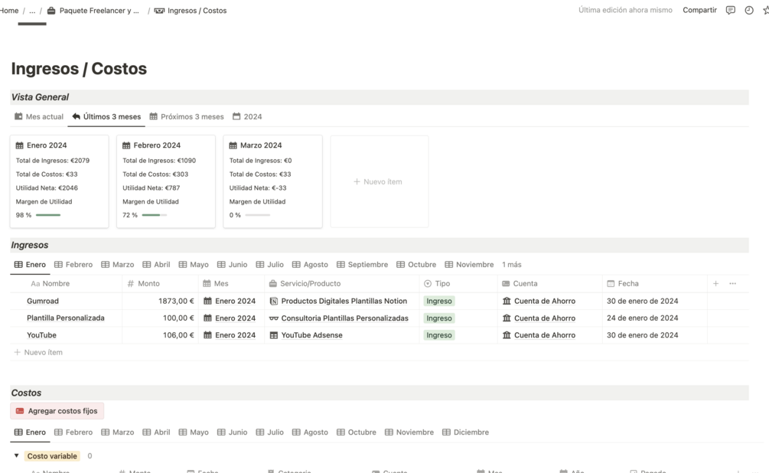Click the Tipo column header
Image resolution: width=769 pixels, height=473 pixels.
point(458,284)
